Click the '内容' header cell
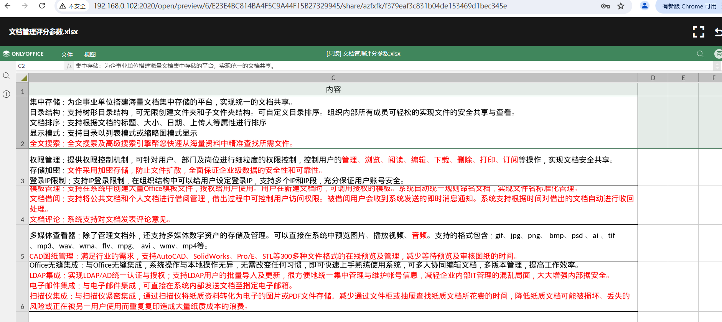The width and height of the screenshot is (722, 322). pyautogui.click(x=333, y=90)
